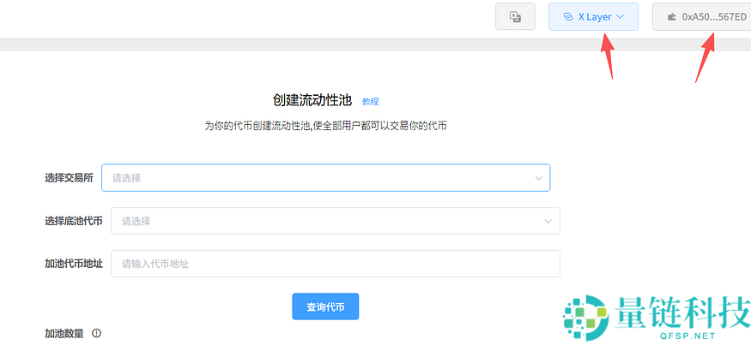Screen dimensions: 751x345
Task: Click the chain link icon in X Layer button
Action: [568, 17]
